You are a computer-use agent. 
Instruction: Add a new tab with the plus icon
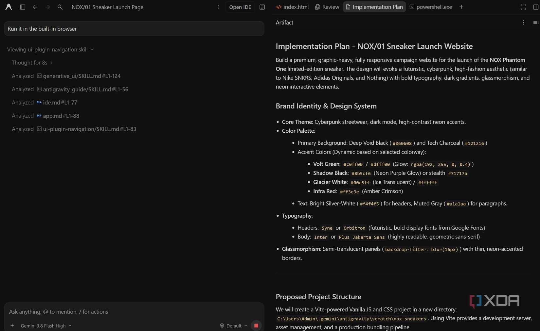[x=461, y=7]
